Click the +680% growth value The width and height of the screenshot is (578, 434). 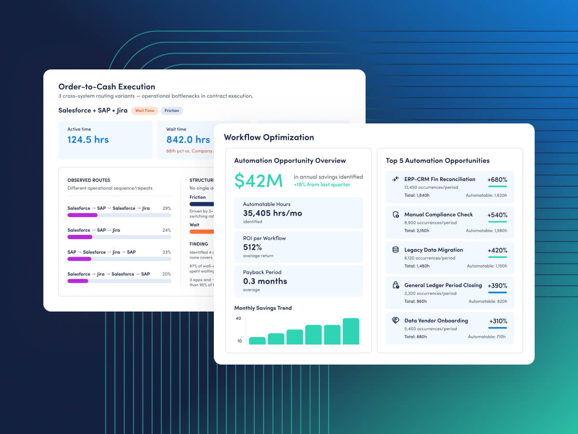pos(497,180)
